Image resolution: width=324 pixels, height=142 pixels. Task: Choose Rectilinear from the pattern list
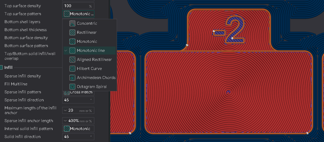coord(89,32)
